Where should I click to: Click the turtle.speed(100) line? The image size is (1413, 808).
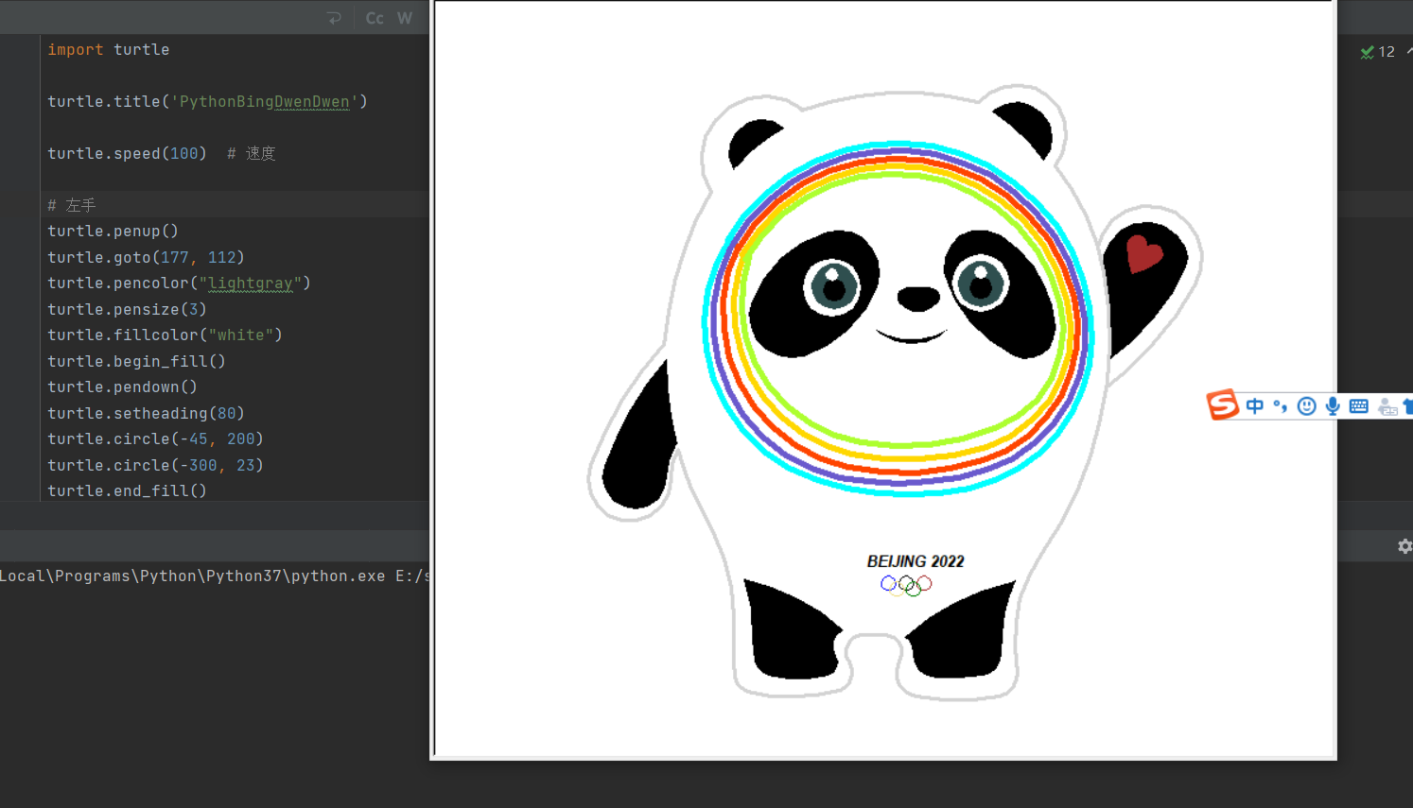127,153
